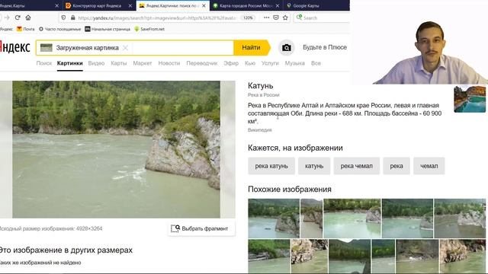Close the Карта городов России tab
Image resolution: width=488 pixels, height=274 pixels.
coord(278,5)
